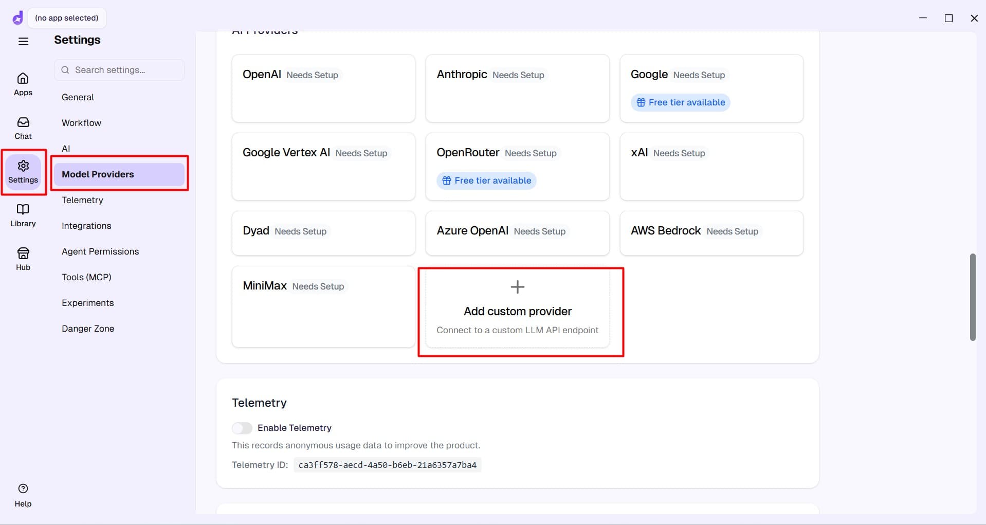Open the Settings gear icon
This screenshot has height=525, width=986.
tap(23, 166)
